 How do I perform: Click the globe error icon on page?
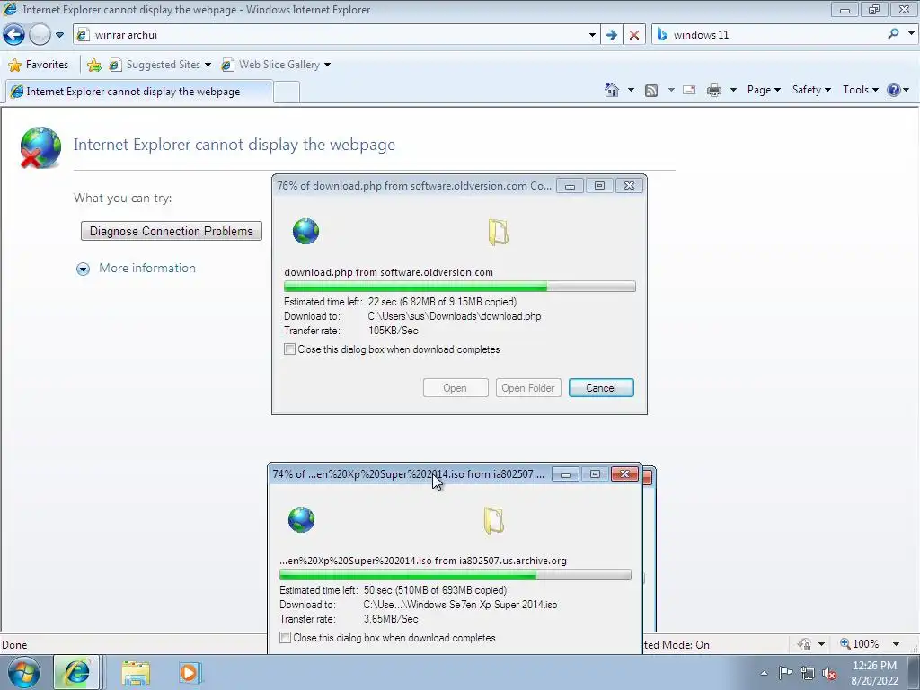pyautogui.click(x=40, y=147)
